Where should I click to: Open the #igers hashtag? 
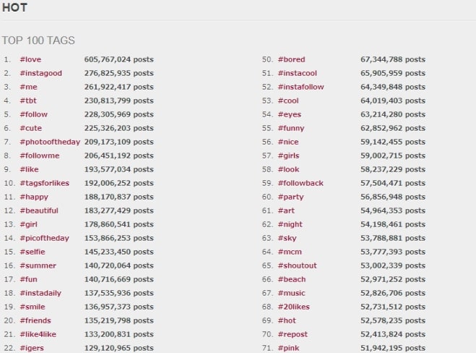pos(32,348)
